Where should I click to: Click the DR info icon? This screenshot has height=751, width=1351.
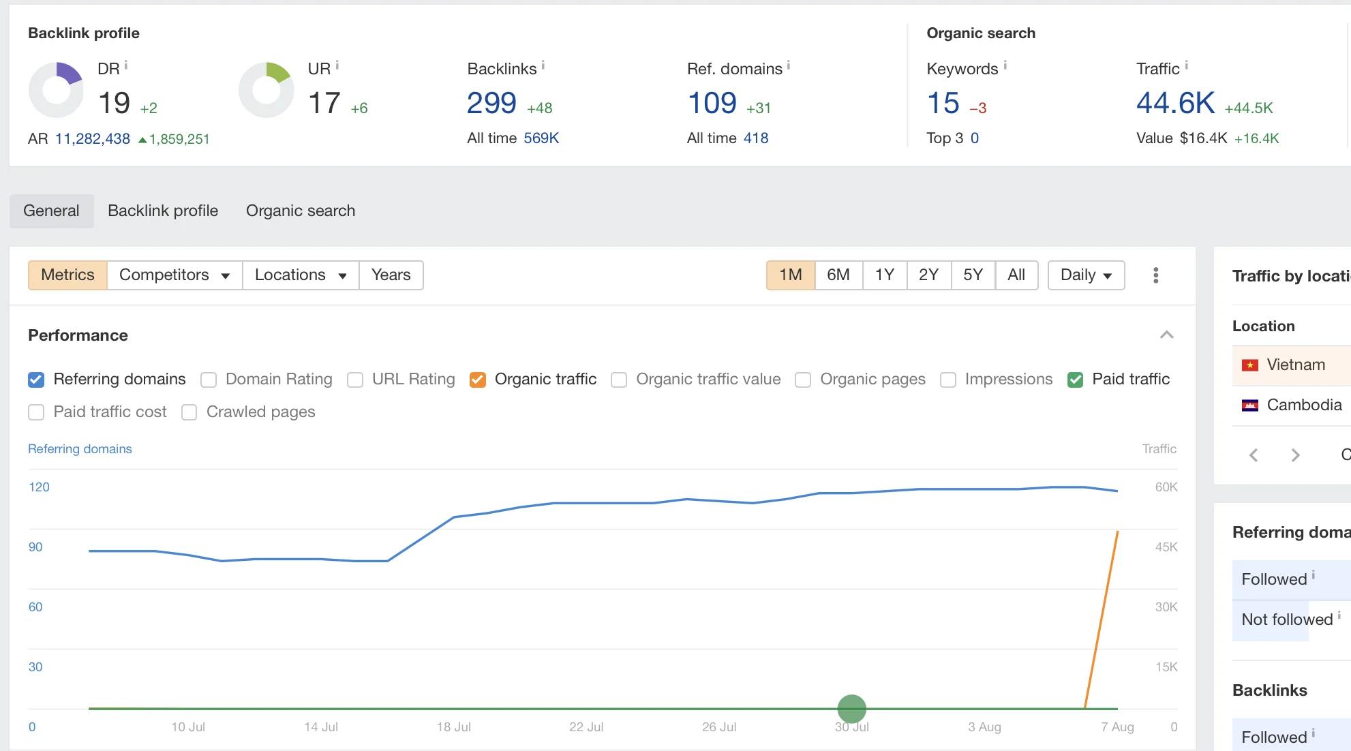125,65
